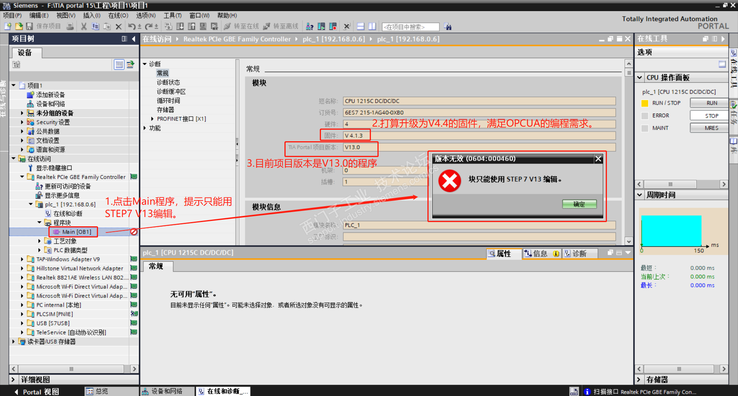Expand the Security 设置 node
This screenshot has width=738, height=396.
tap(22, 122)
